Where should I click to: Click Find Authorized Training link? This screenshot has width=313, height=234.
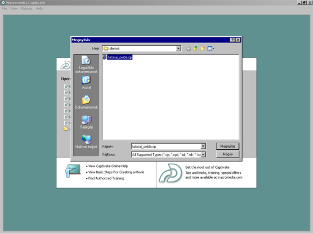pyautogui.click(x=106, y=178)
